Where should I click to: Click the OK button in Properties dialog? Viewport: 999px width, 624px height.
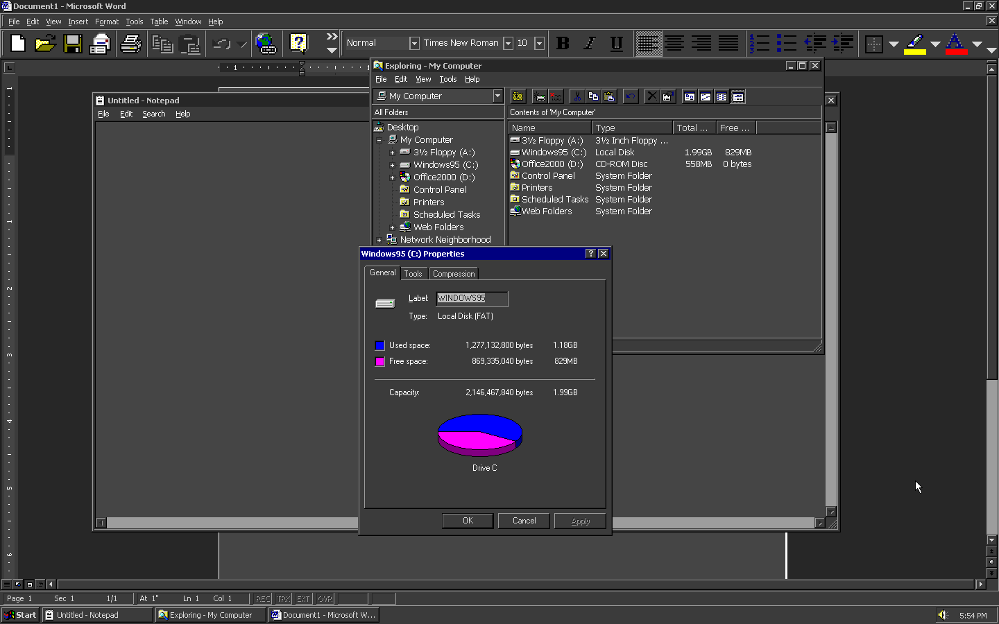[x=468, y=521]
